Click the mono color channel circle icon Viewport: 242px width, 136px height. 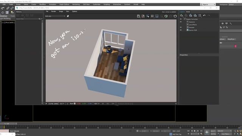tap(68, 16)
